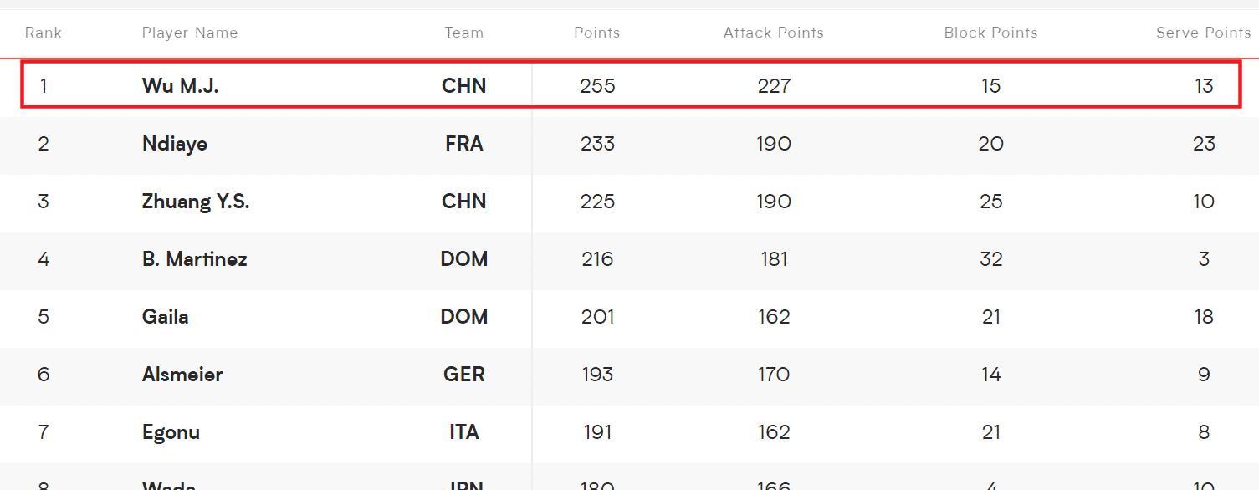
Task: Sort by Block Points header
Action: (990, 33)
